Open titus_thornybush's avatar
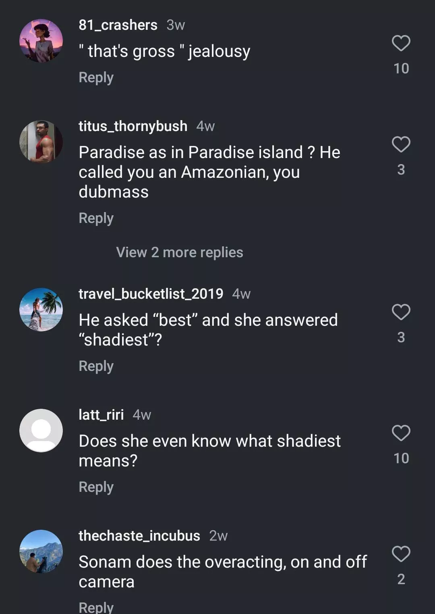Screen dimensions: 435x614 [41, 142]
